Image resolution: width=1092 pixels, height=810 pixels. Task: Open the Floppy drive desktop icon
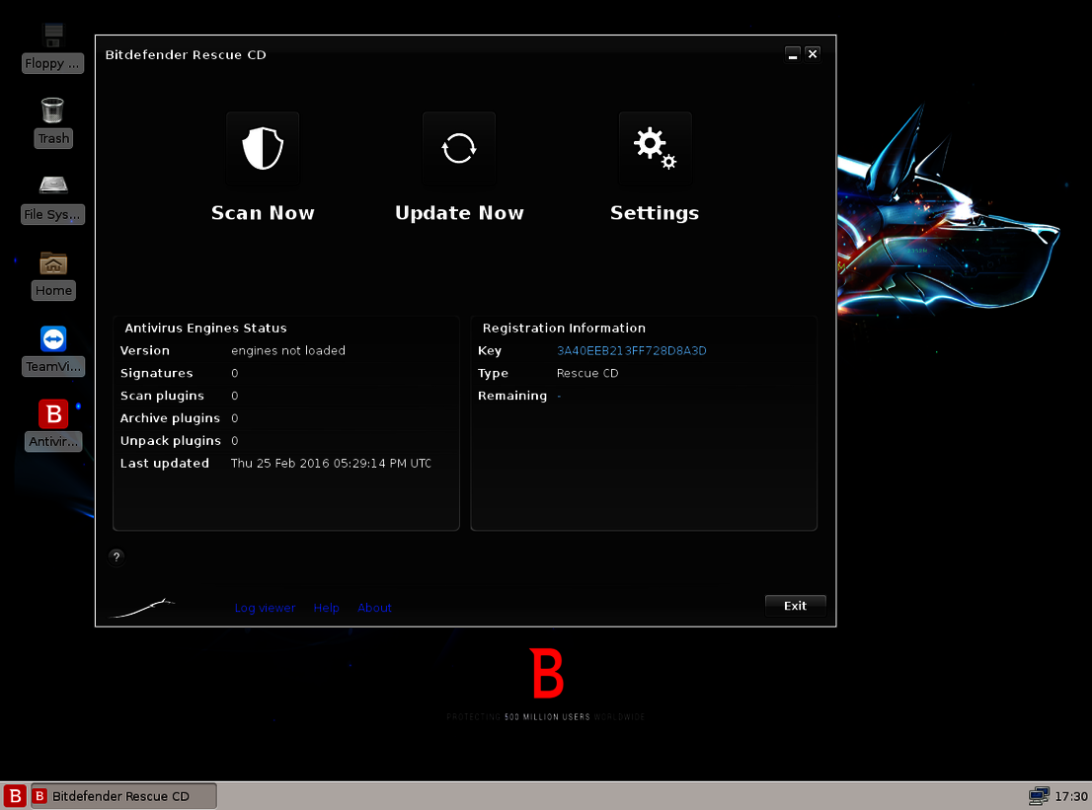[x=52, y=36]
